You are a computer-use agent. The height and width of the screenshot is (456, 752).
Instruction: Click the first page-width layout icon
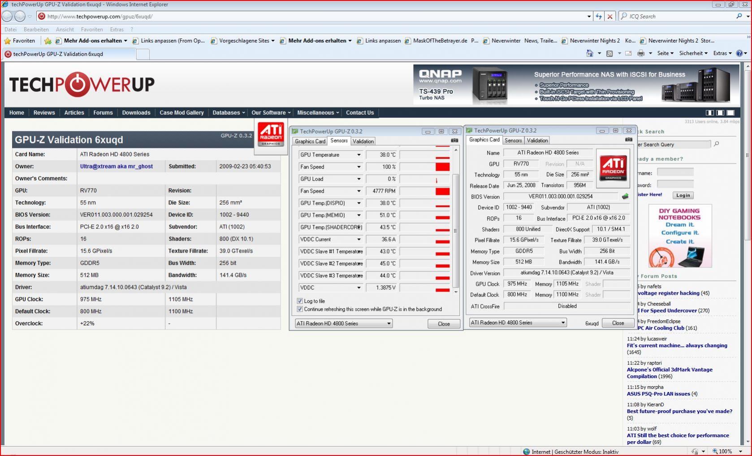(x=710, y=113)
